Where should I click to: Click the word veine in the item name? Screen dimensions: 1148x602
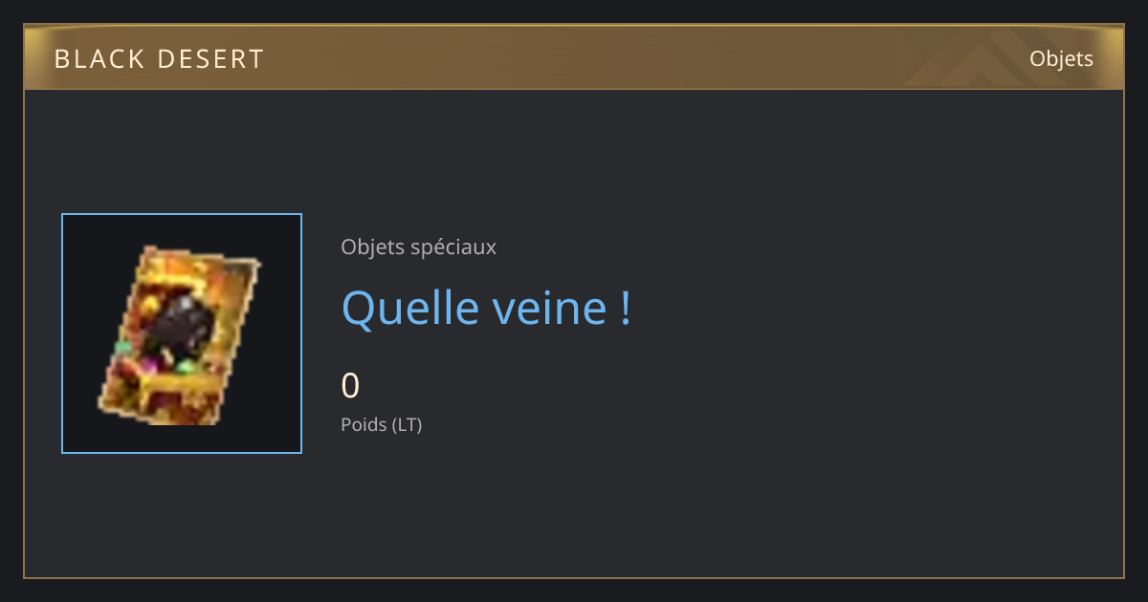pyautogui.click(x=545, y=308)
